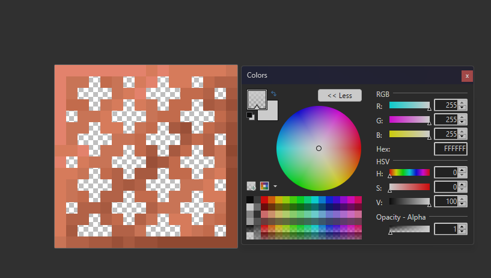Screen dimensions: 491x278
Task: Click the V value slider
Action: click(x=409, y=202)
